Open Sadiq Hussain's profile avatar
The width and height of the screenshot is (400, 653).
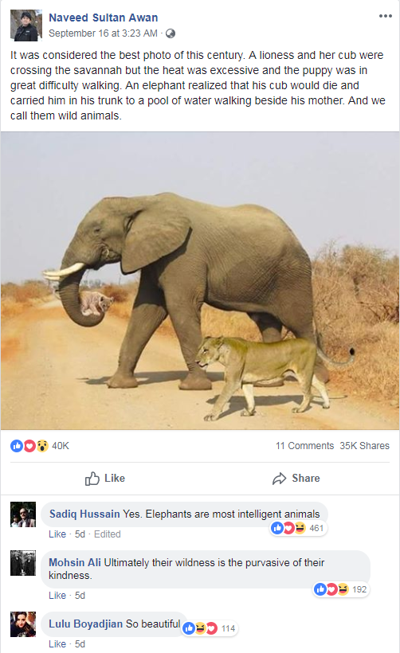click(x=23, y=514)
